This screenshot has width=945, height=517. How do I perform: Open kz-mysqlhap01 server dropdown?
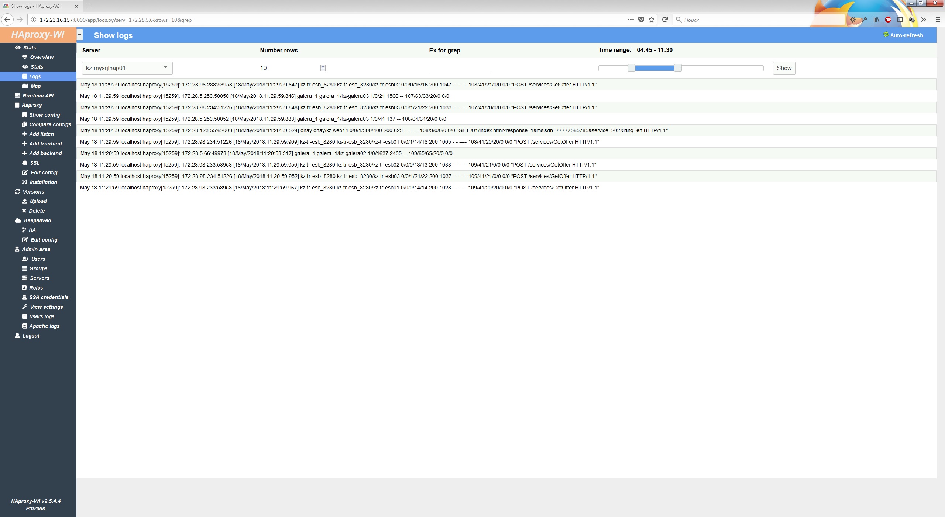127,68
